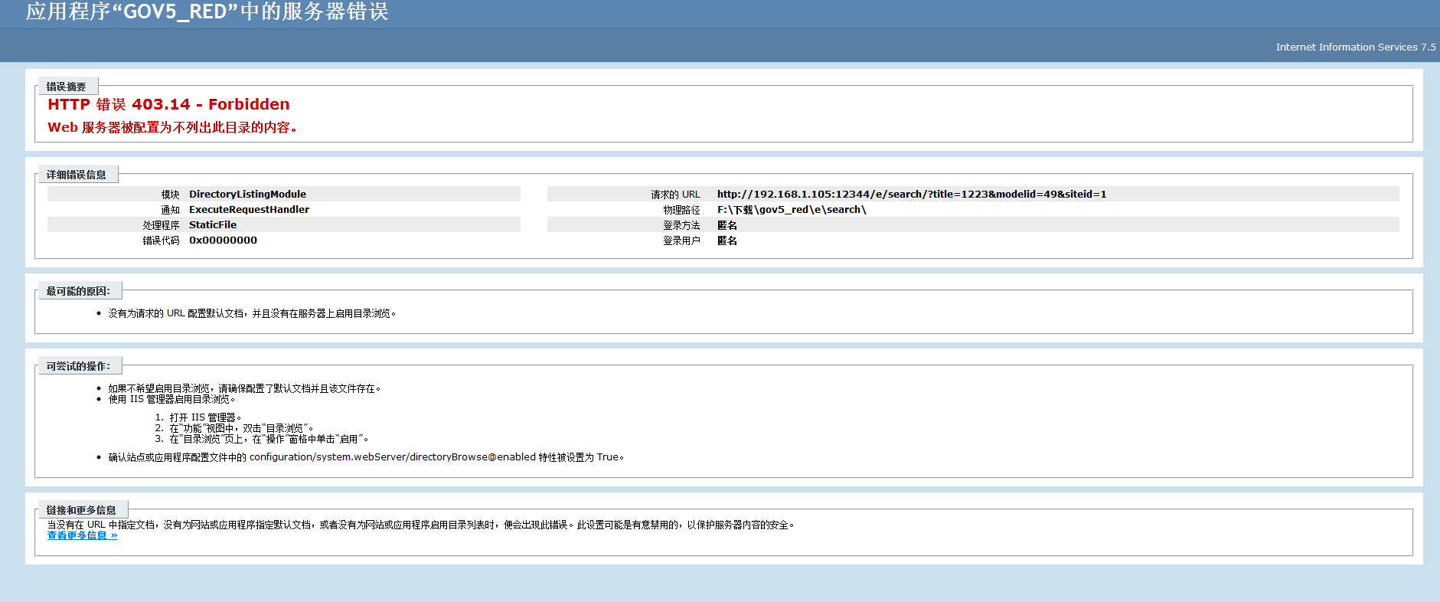Click the page title mentioning GOV5_RED
Screen dimensions: 1440x602
(207, 12)
